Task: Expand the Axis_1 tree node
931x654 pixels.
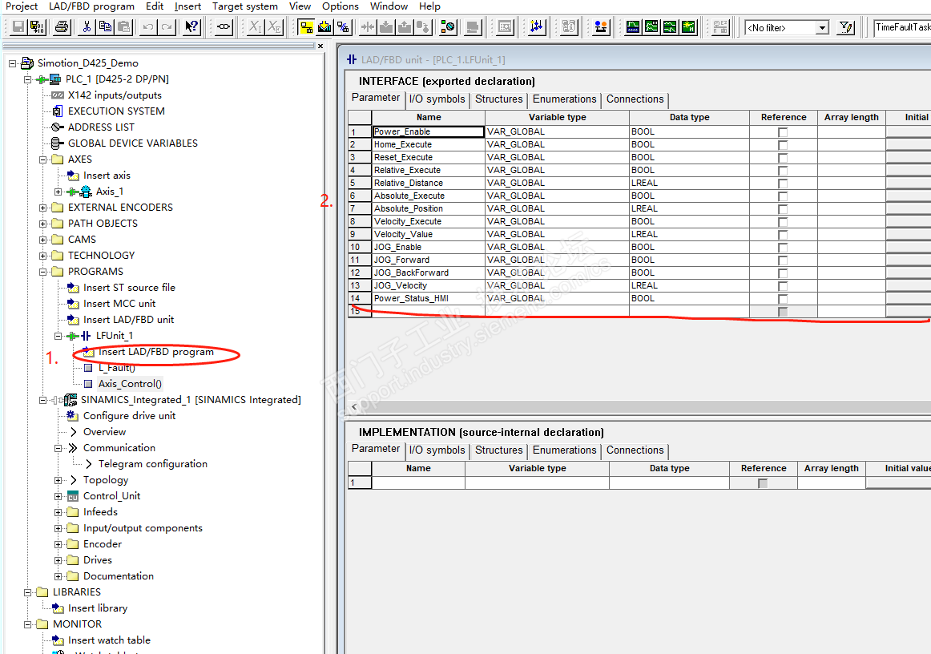Action: tap(58, 192)
